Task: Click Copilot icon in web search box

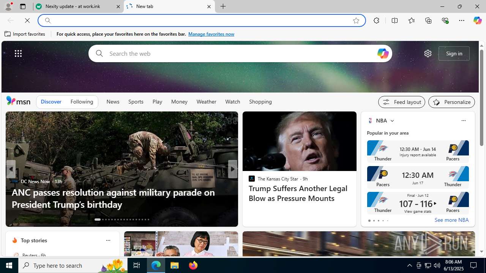Action: [383, 53]
